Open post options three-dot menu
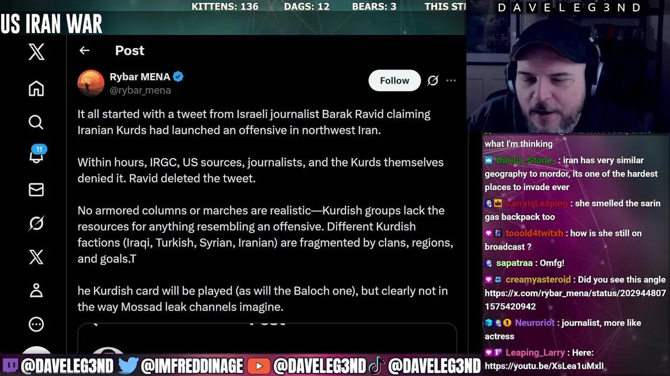 point(451,80)
